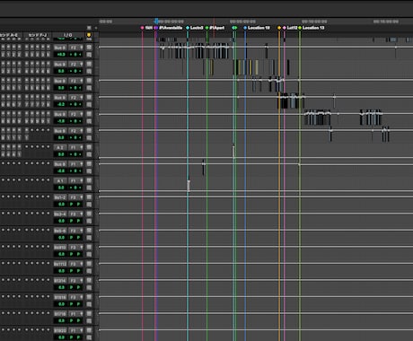Viewport: 413px width, 341px height.
Task: Click the left P pan indicator on the B1920 track
Action: click(x=72, y=337)
